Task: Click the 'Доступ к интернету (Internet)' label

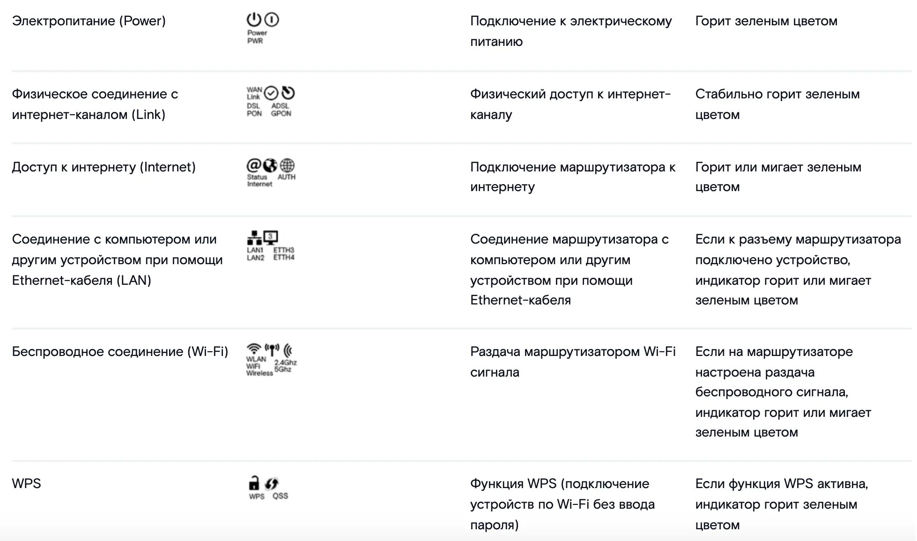Action: 104,167
